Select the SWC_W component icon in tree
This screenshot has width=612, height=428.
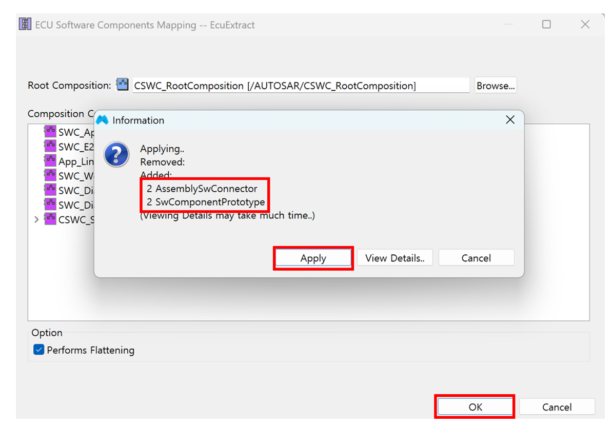click(x=50, y=175)
